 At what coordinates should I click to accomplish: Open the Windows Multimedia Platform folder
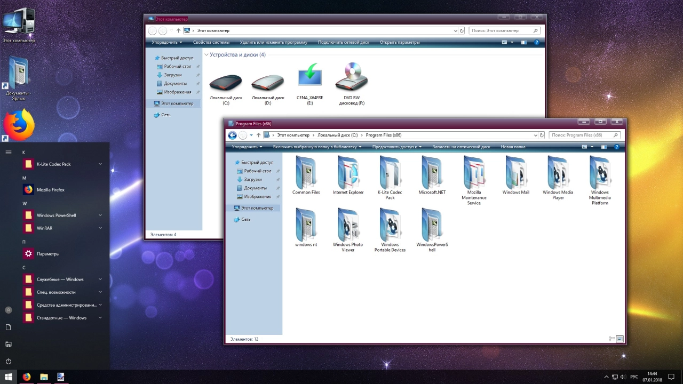point(600,181)
